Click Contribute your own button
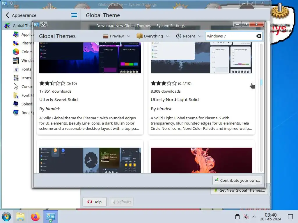The image size is (298, 223). tap(237, 180)
